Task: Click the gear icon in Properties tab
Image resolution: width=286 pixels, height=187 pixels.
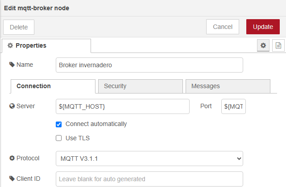Action: [x=10, y=45]
